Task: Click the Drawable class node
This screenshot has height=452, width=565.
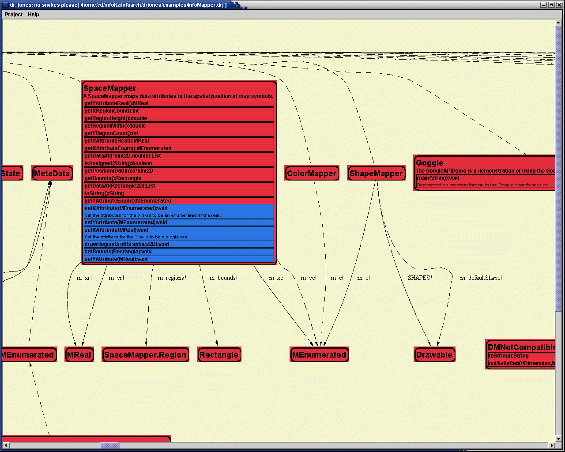Action: pyautogui.click(x=434, y=354)
